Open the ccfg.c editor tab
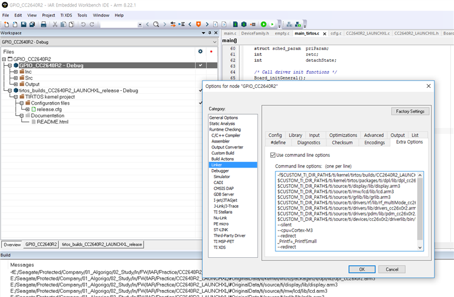The image size is (454, 297). click(336, 33)
